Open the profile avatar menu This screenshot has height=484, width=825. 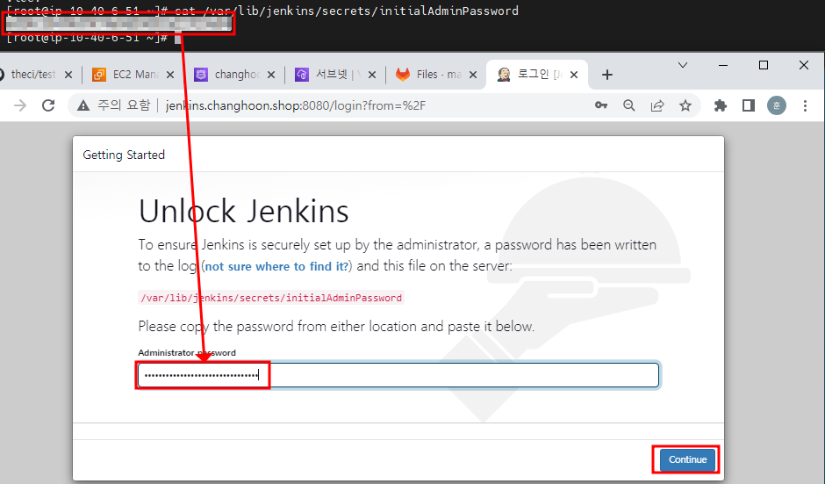[x=777, y=106]
